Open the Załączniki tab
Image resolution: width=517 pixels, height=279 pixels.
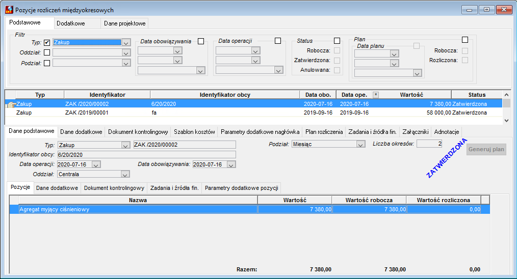(416, 132)
